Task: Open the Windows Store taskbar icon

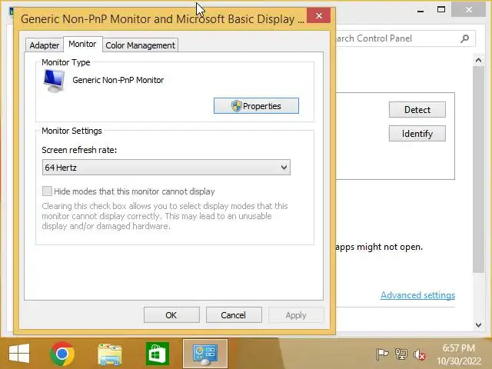Action: click(x=157, y=354)
